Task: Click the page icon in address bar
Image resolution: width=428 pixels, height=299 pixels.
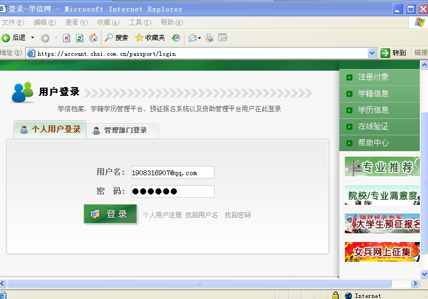Action: pos(31,53)
